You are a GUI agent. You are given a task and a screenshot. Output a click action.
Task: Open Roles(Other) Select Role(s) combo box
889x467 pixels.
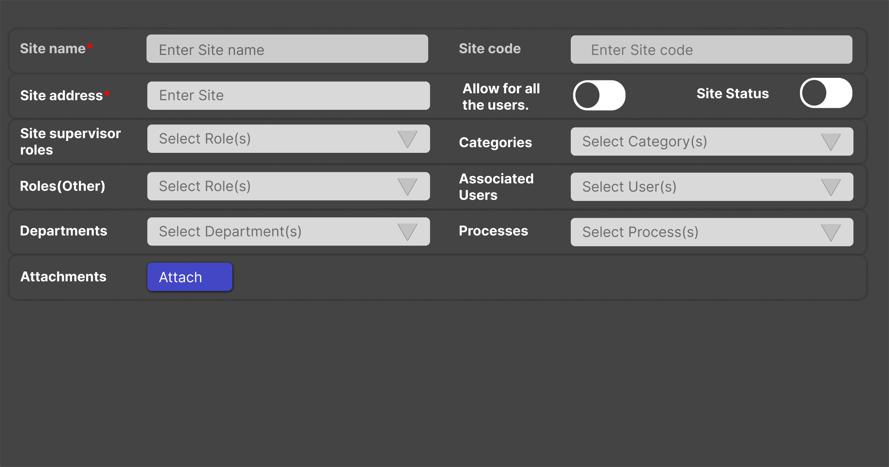(269, 187)
